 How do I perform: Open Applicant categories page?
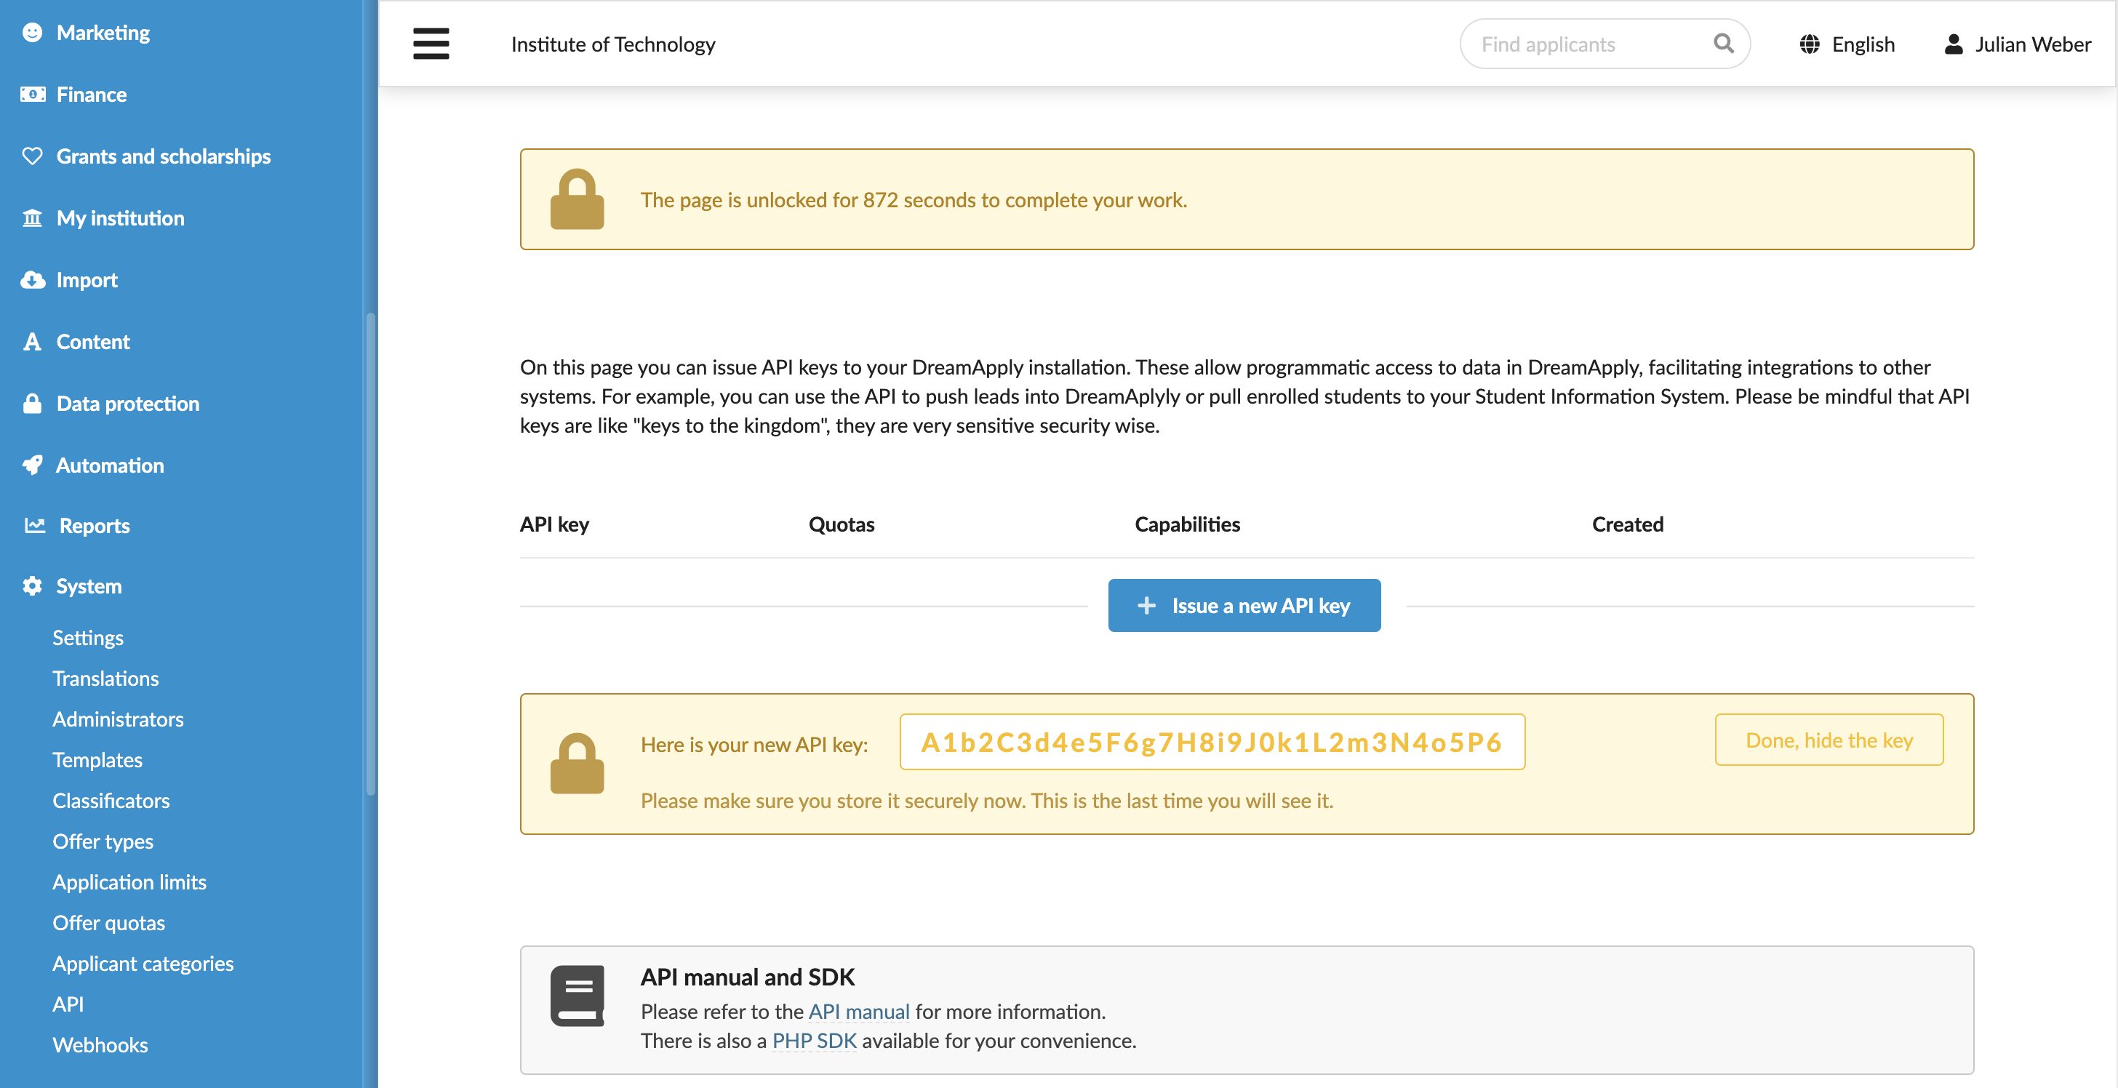coord(143,963)
